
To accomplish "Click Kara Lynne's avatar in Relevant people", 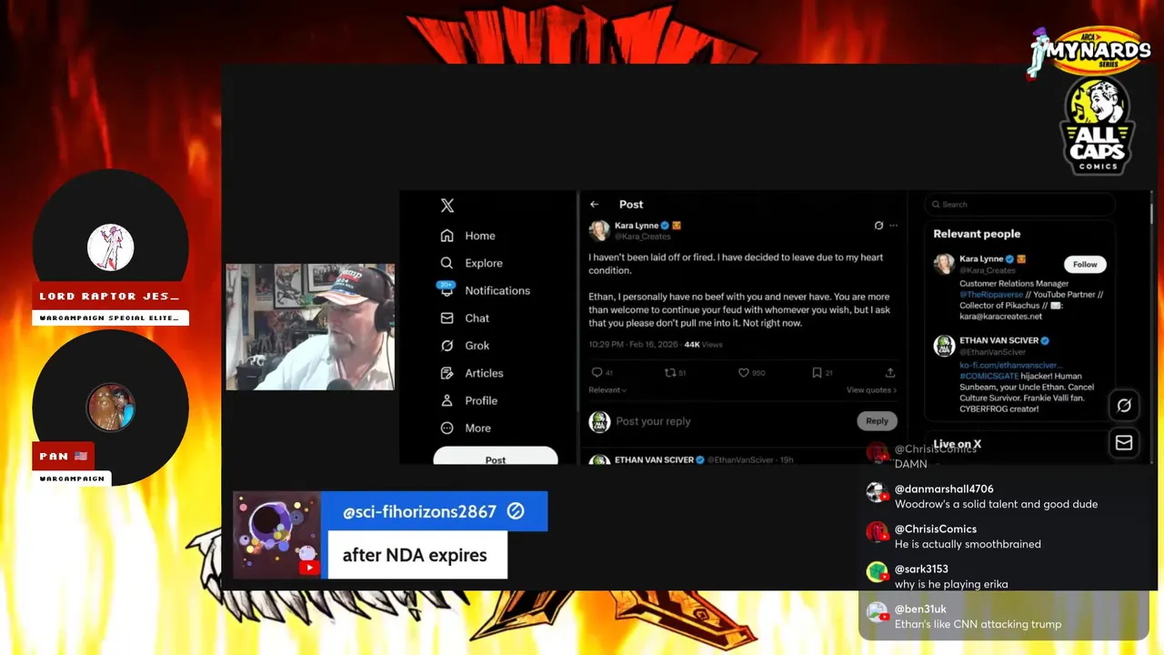I will 944,264.
